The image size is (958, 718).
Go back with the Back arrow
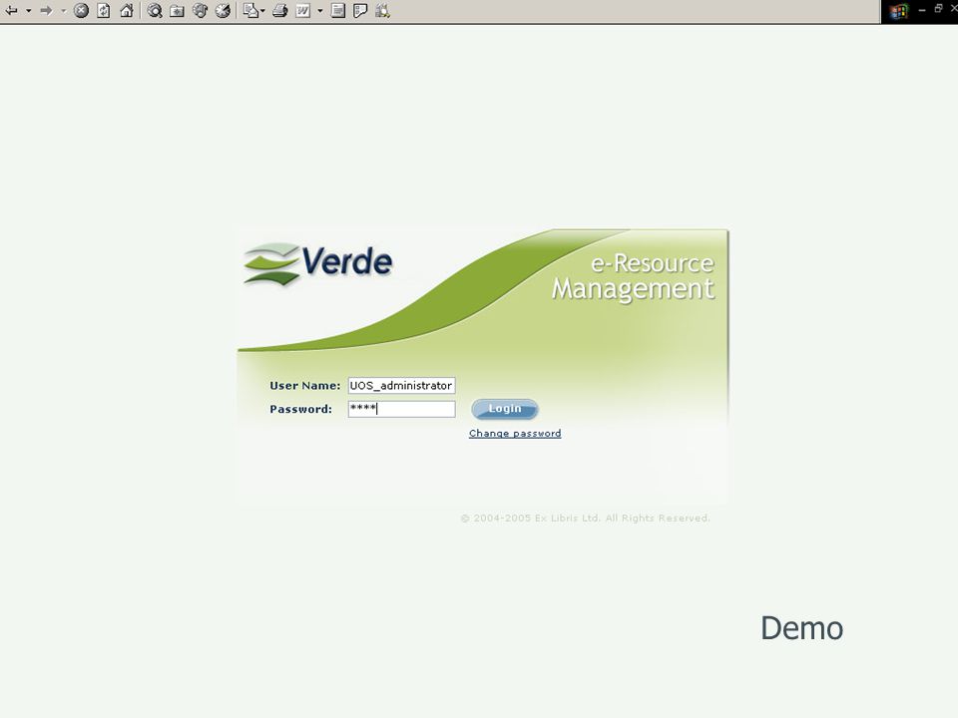[x=12, y=10]
